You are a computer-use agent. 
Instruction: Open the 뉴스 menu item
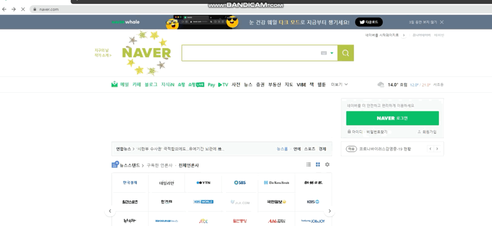coord(248,85)
